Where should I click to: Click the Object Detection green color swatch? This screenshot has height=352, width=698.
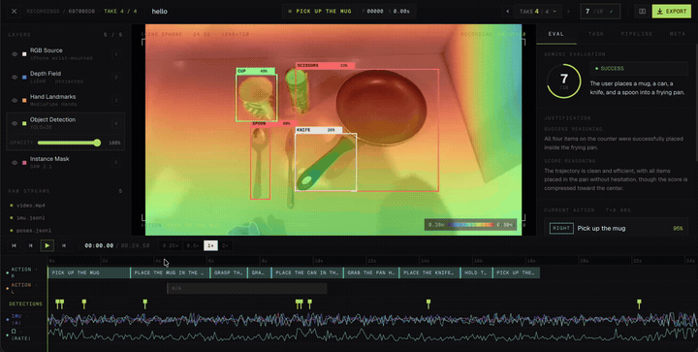click(x=24, y=123)
